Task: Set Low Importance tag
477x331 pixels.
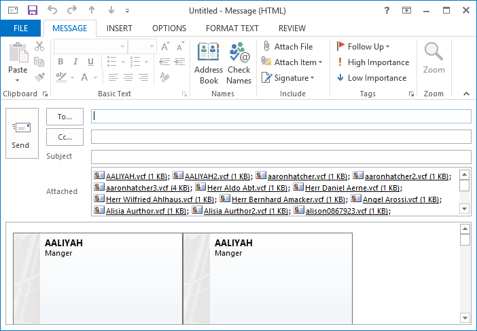Action: click(x=372, y=78)
